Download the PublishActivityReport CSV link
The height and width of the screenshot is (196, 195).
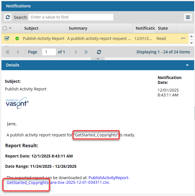[x=109, y=178]
